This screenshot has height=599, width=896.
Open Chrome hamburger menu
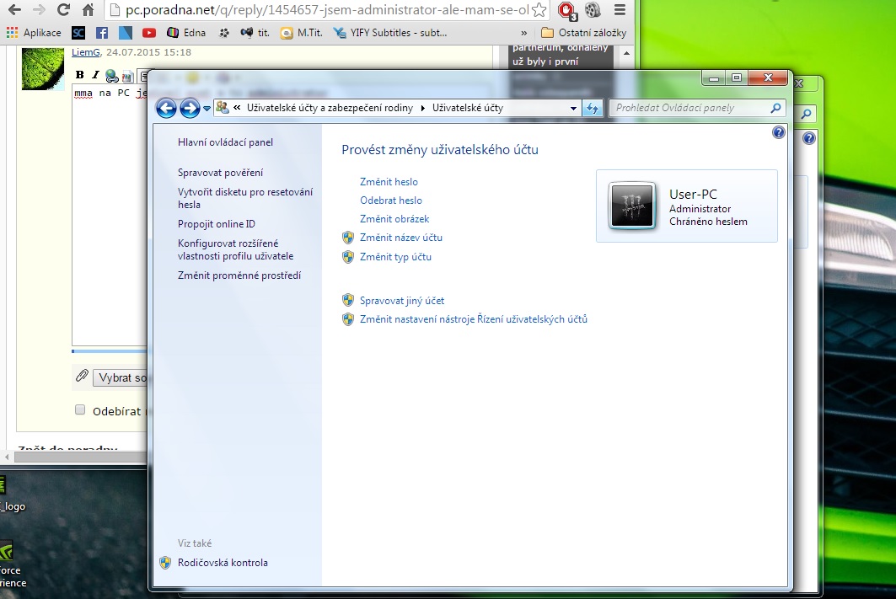[x=620, y=10]
